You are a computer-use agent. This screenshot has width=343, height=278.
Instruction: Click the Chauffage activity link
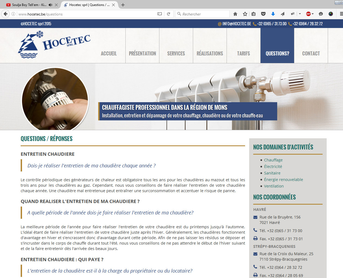point(273,160)
